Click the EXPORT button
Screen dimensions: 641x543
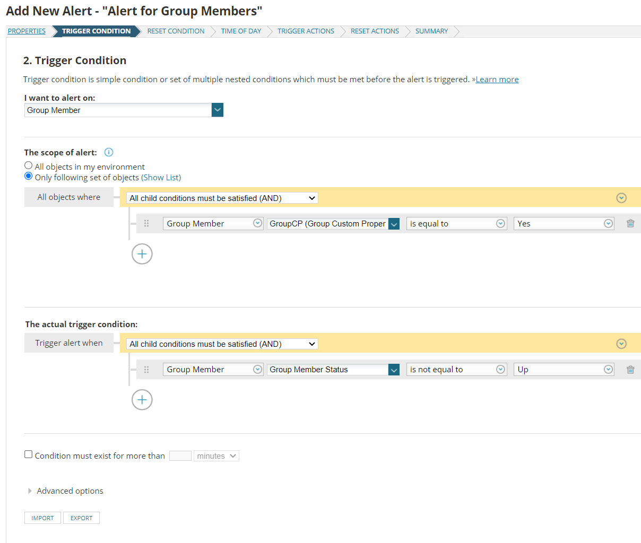pyautogui.click(x=81, y=518)
